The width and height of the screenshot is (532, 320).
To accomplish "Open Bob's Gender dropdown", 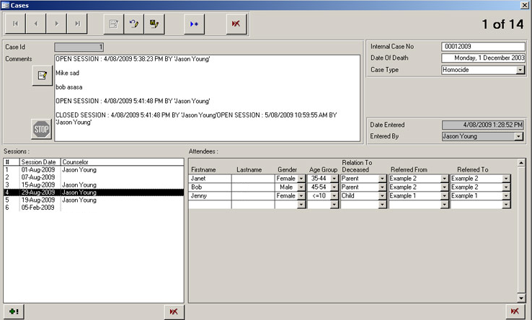I will pos(301,187).
